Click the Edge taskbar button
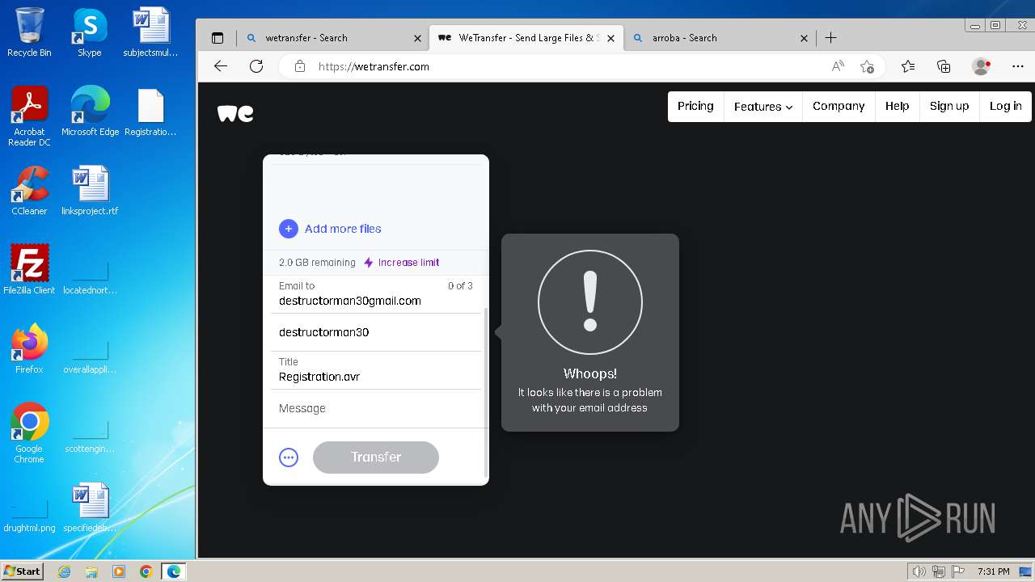The image size is (1035, 582). click(x=174, y=571)
